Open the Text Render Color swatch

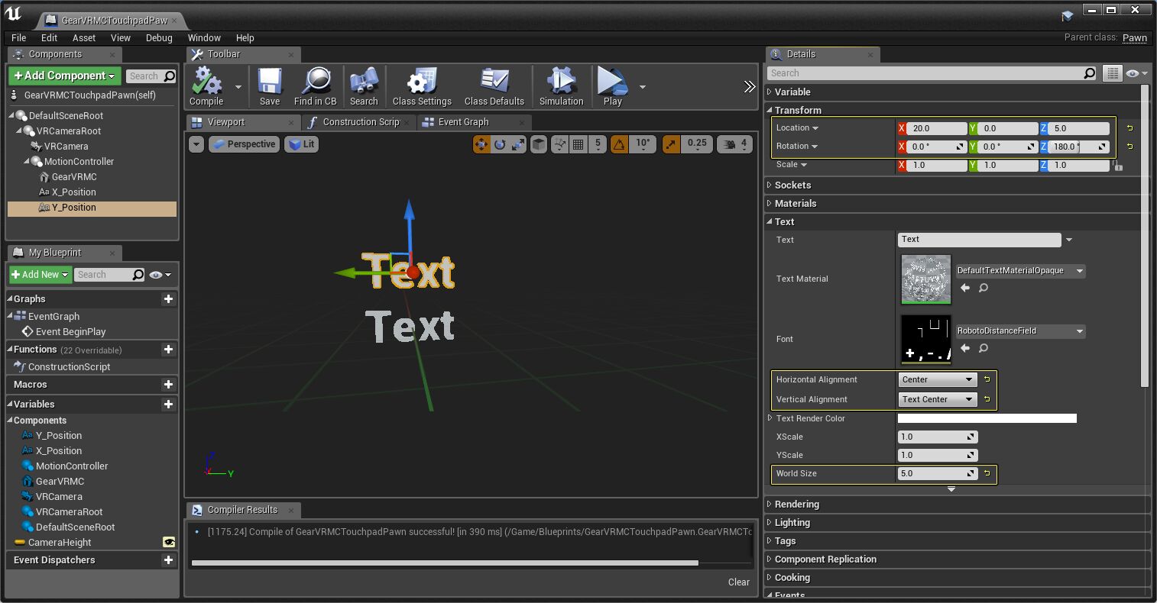click(x=987, y=418)
